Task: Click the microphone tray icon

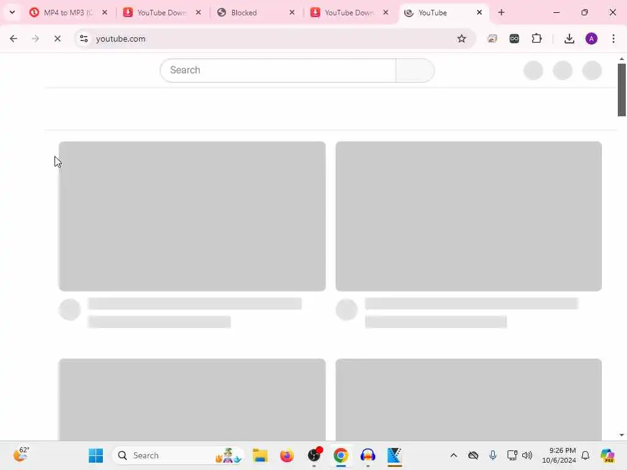Action: [x=493, y=455]
